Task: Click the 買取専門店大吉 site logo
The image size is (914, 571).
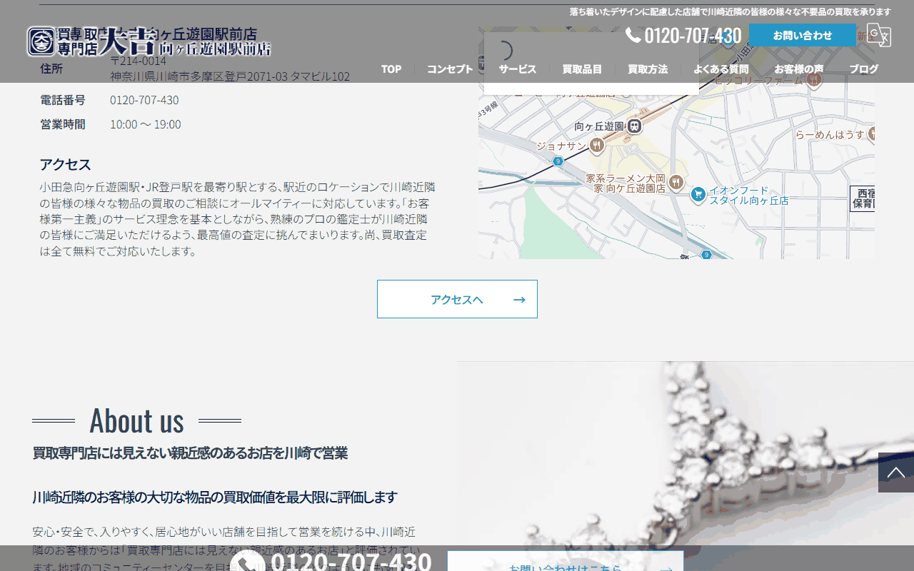Action: [x=149, y=41]
